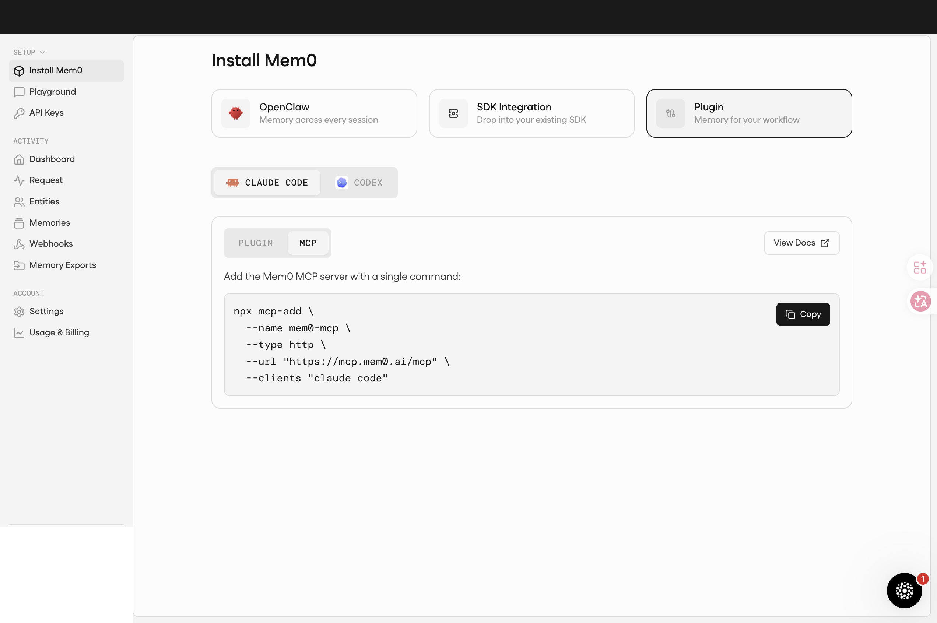Screen dimensions: 937x623
Task: Switch to the CLAUDE CODE tab
Action: click(x=267, y=183)
